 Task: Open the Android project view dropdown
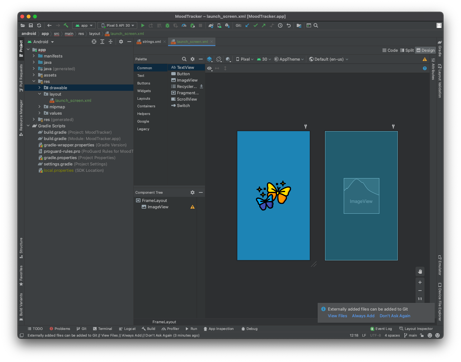pyautogui.click(x=41, y=42)
